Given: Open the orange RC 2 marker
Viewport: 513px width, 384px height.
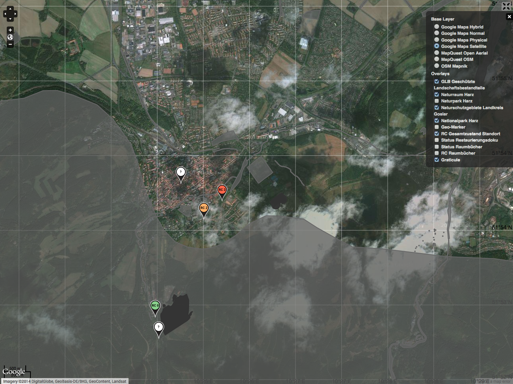Looking at the screenshot, I should 203,209.
